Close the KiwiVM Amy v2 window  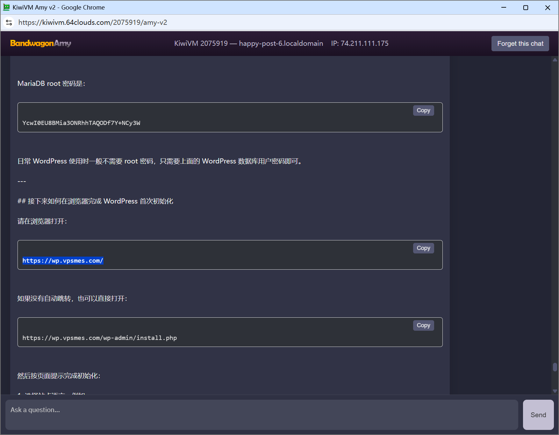tap(548, 7)
